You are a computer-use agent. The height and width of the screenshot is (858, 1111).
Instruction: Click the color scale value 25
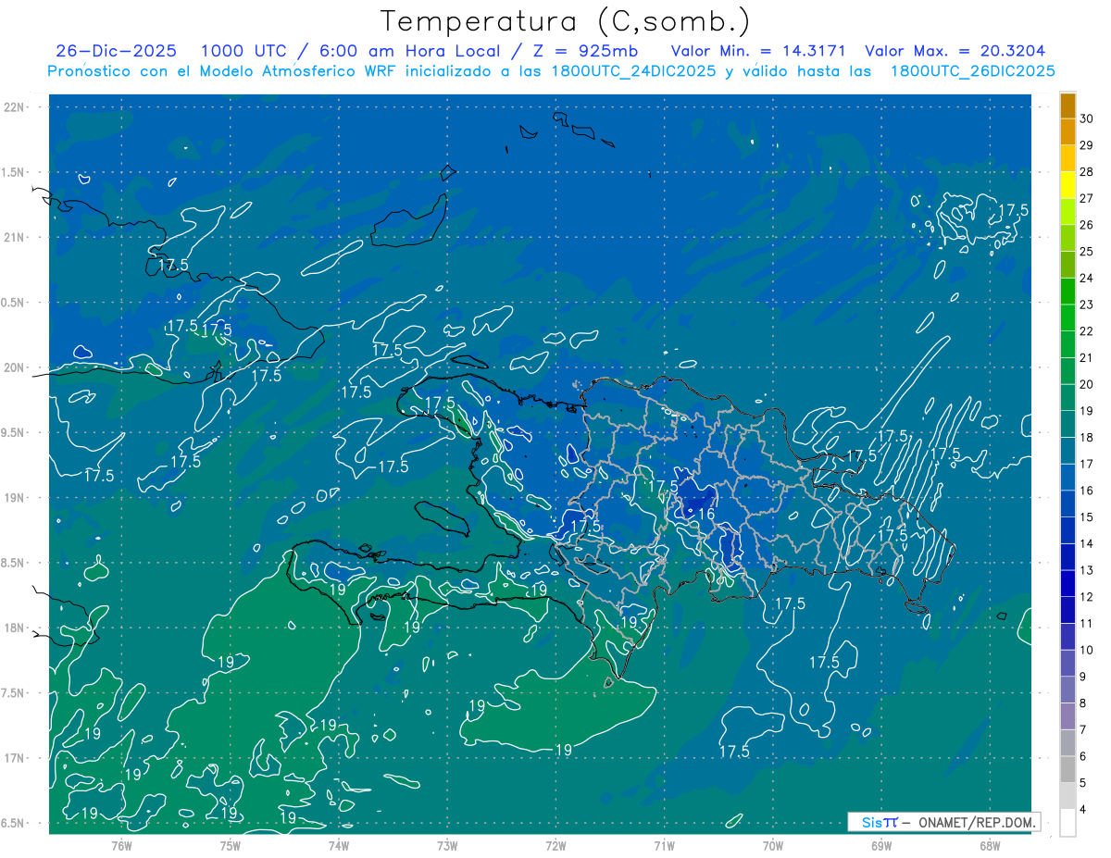click(x=1087, y=251)
